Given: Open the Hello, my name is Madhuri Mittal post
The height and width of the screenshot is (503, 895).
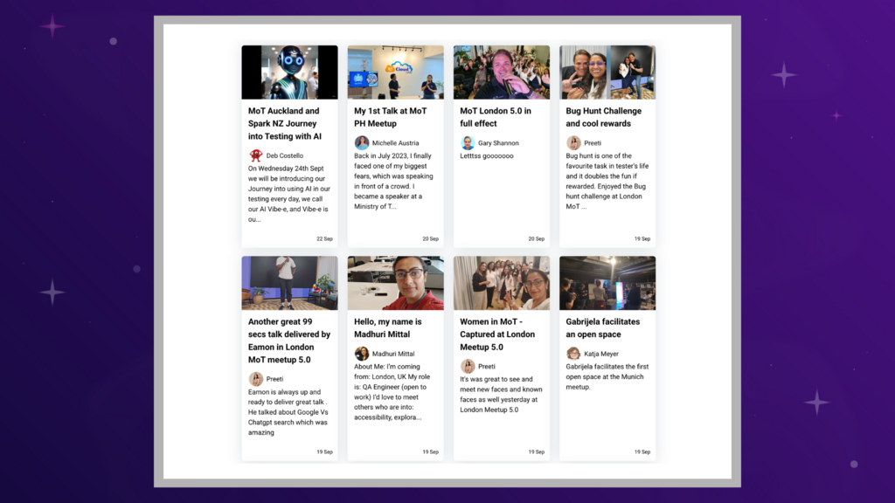Looking at the screenshot, I should [395, 327].
